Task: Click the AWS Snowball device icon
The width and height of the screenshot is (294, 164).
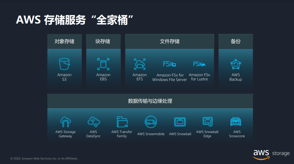Action: point(180,122)
